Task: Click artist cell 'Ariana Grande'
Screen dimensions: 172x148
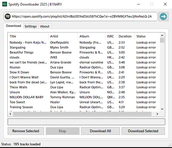Action: pos(61,62)
